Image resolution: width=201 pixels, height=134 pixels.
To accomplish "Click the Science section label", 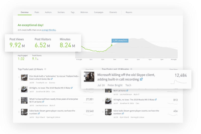I will 52,82.
